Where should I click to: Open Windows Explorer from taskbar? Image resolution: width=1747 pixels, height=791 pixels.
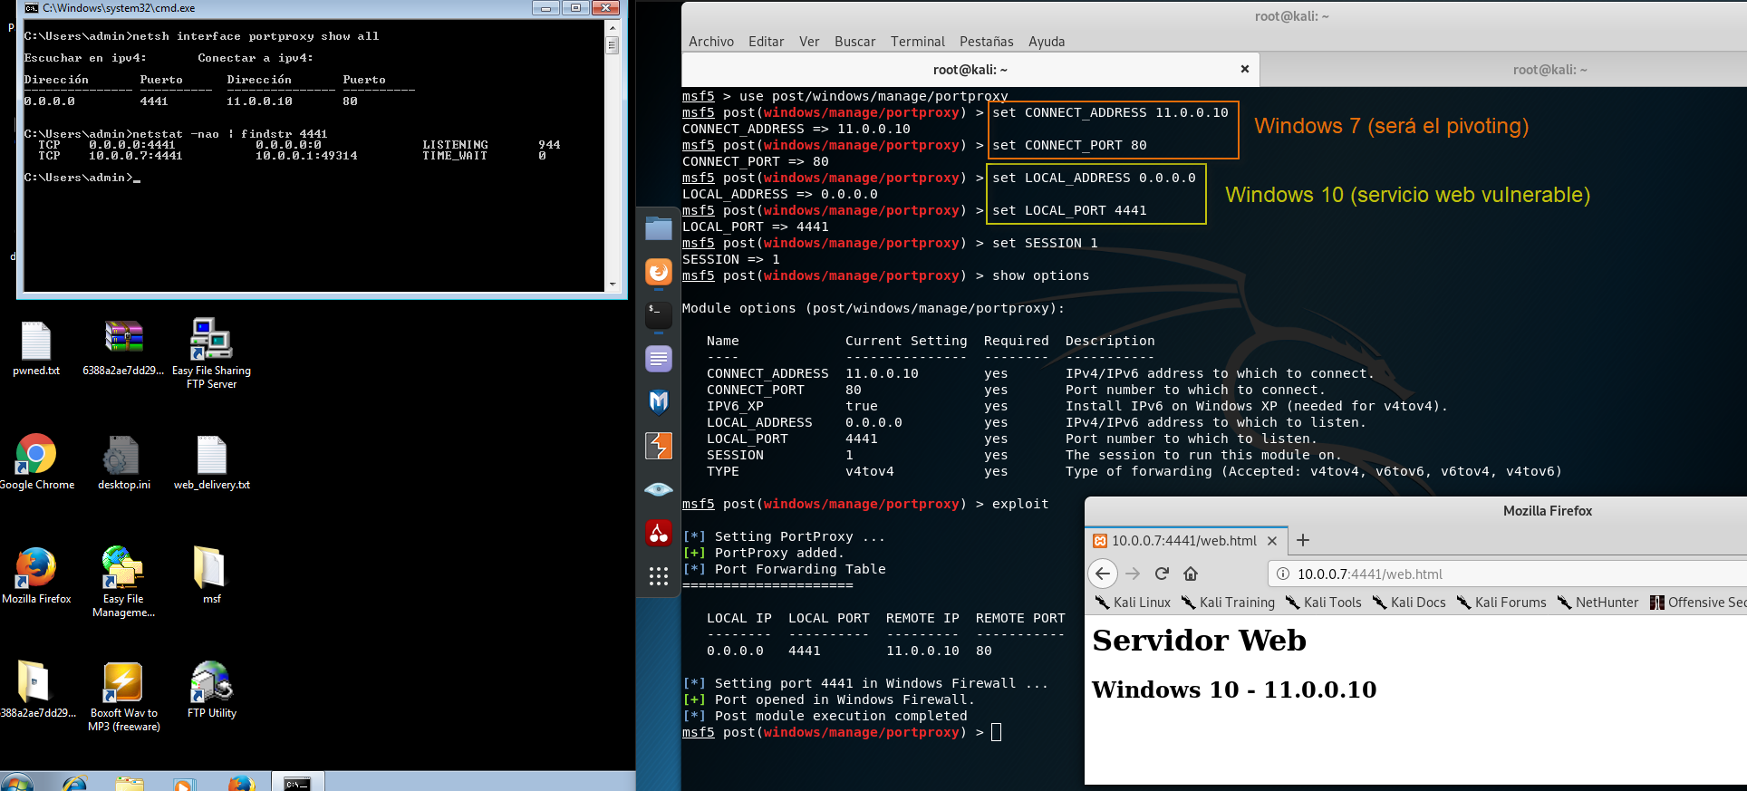[130, 783]
